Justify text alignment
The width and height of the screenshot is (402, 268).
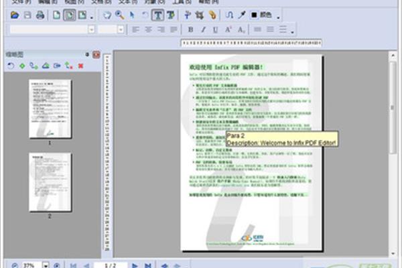[x=174, y=29]
